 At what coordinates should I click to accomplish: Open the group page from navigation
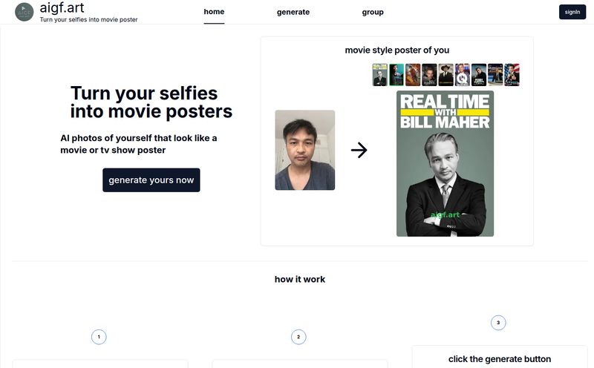[373, 12]
